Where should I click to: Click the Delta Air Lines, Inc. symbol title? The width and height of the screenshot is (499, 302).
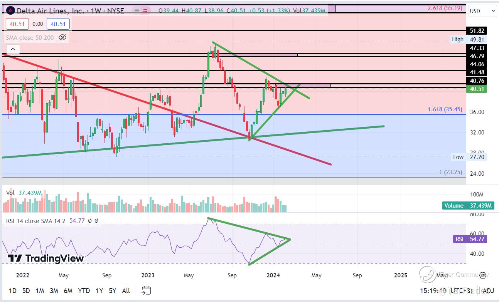[x=50, y=10]
